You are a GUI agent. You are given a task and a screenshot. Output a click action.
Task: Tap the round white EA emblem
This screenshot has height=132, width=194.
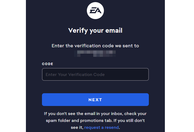tap(95, 11)
